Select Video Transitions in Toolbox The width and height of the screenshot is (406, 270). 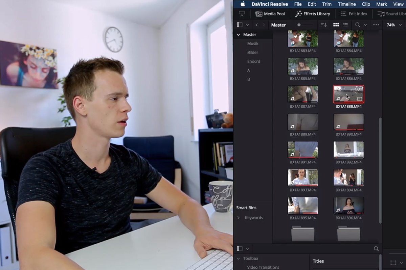[263, 267]
